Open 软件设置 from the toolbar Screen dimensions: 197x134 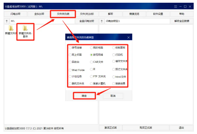pos(158,14)
